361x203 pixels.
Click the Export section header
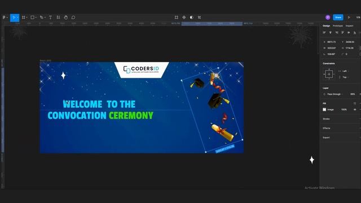click(326, 138)
